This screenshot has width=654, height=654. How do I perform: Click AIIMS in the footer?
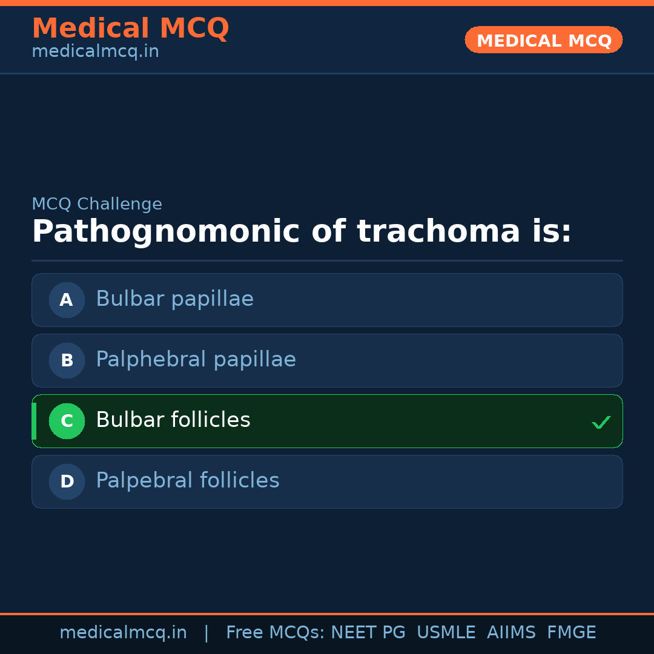coord(511,633)
